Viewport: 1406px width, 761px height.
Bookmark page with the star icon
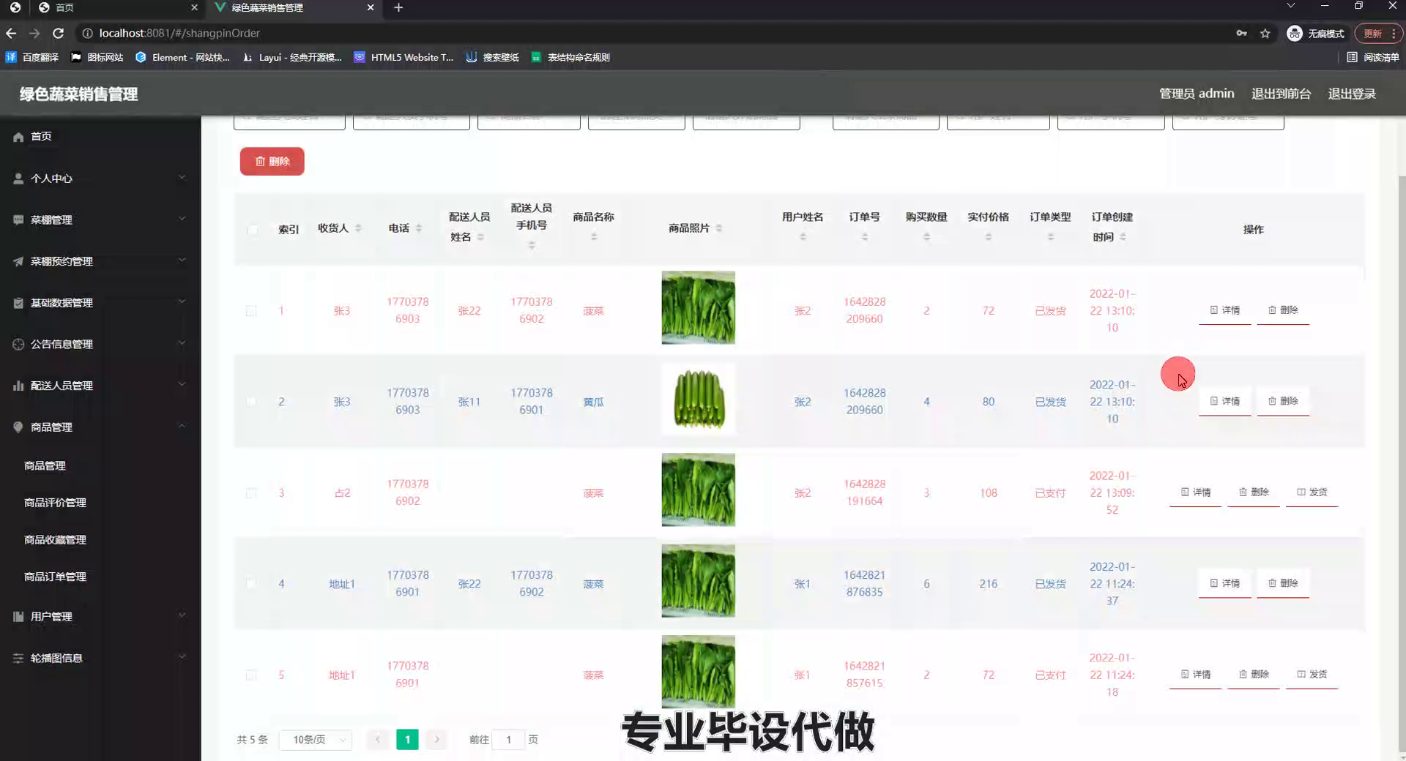(1265, 33)
